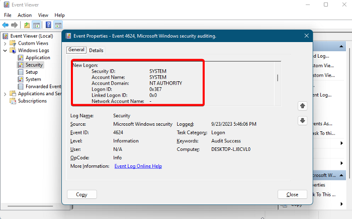This screenshot has width=352, height=219.
Task: Click the computer name DESKTOP-LJ8CVL0
Action: click(x=231, y=149)
